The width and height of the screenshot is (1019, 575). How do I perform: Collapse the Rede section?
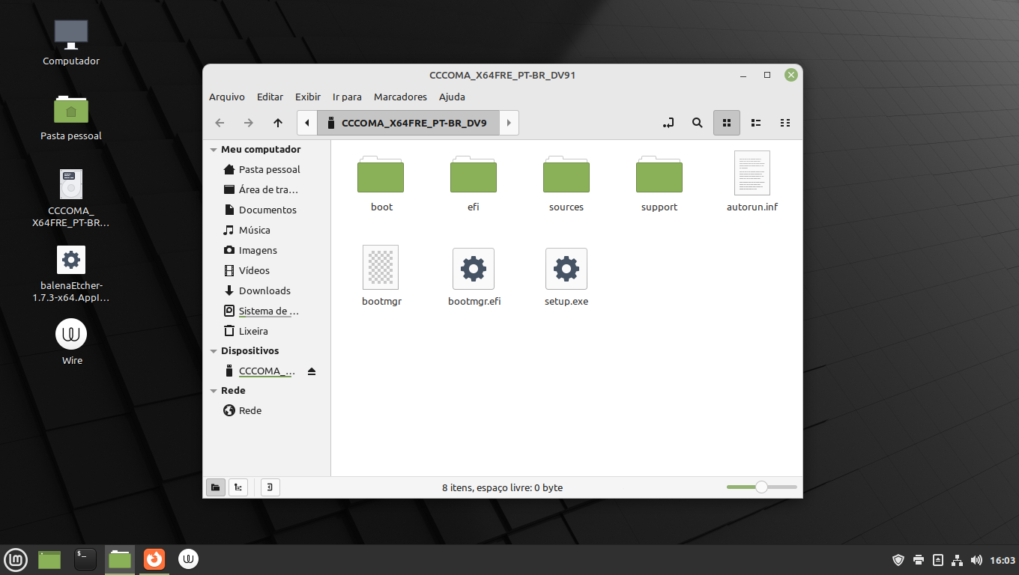click(x=214, y=391)
